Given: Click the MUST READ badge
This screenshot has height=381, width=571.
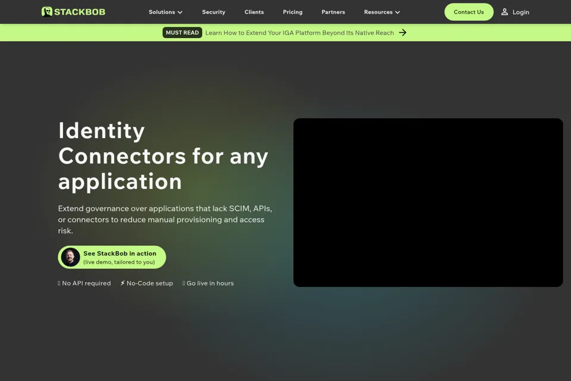Looking at the screenshot, I should click(x=182, y=33).
